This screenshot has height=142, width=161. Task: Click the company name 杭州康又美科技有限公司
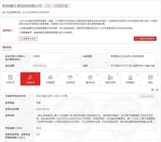pos(22,6)
